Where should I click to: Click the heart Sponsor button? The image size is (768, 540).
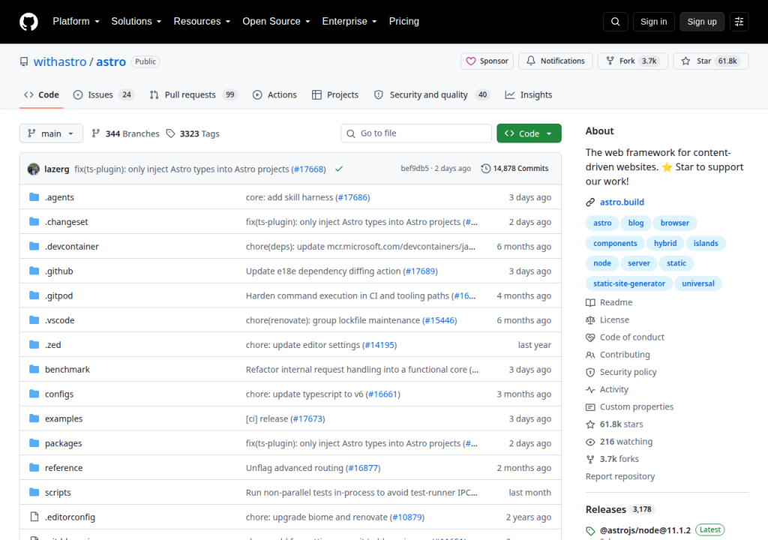(487, 61)
